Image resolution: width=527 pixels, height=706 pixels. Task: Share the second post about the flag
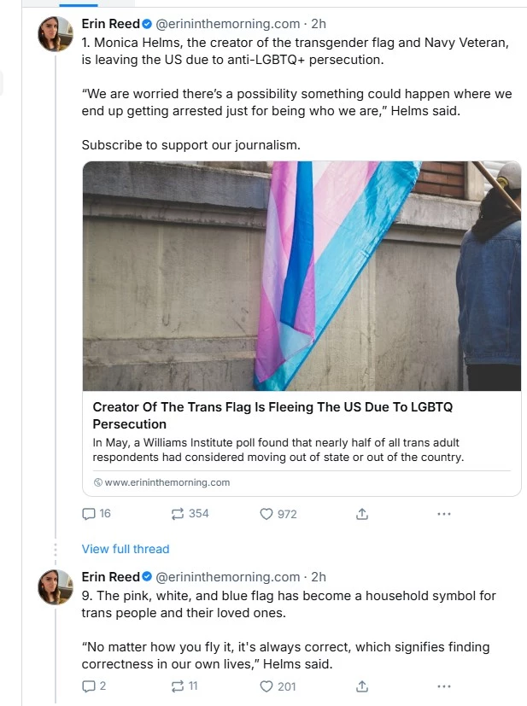pos(361,686)
